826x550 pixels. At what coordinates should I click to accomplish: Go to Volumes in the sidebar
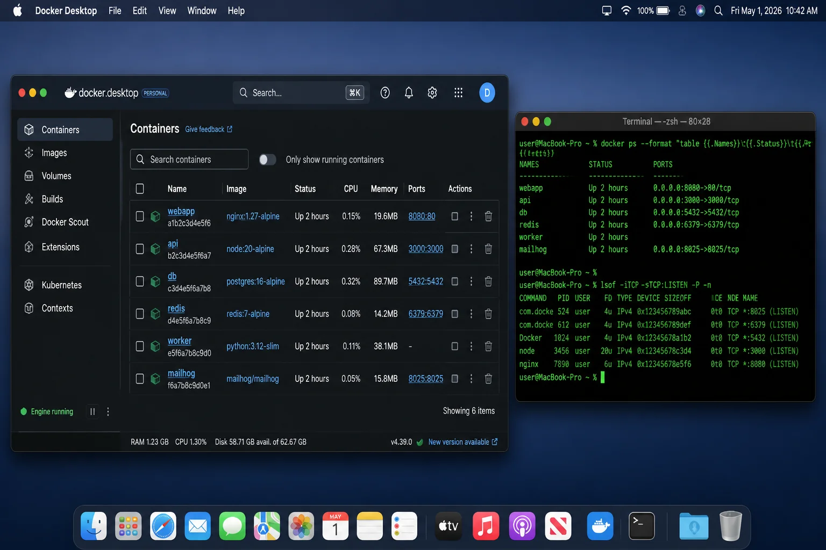[65, 176]
